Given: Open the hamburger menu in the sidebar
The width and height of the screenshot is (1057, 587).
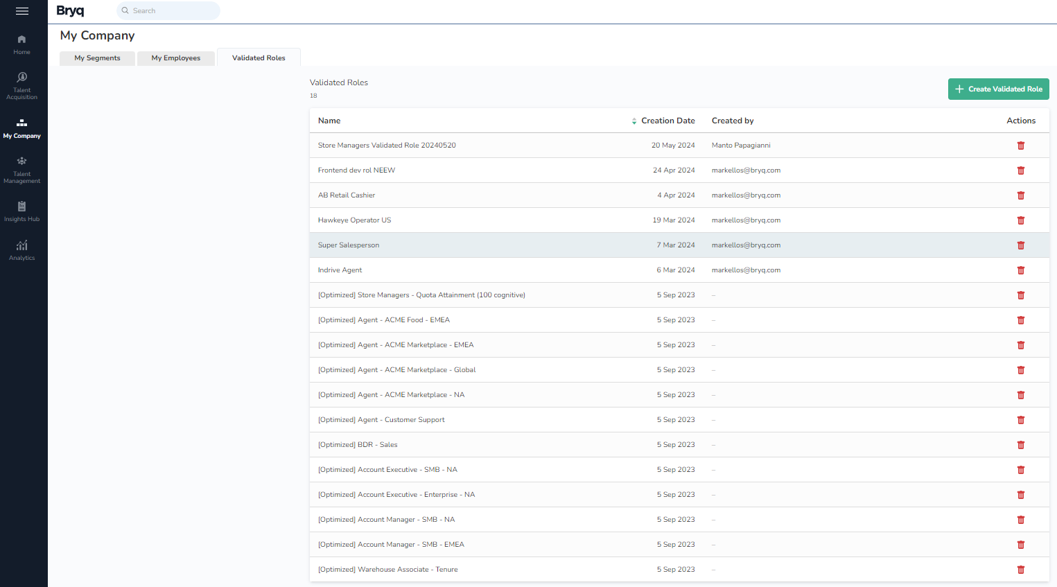Looking at the screenshot, I should (22, 11).
